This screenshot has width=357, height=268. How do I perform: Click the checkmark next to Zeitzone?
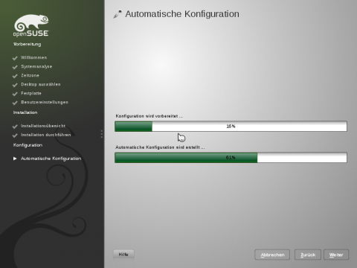tap(15, 76)
